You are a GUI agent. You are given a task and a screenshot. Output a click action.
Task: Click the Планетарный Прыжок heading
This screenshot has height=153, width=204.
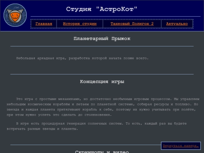pos(102,39)
